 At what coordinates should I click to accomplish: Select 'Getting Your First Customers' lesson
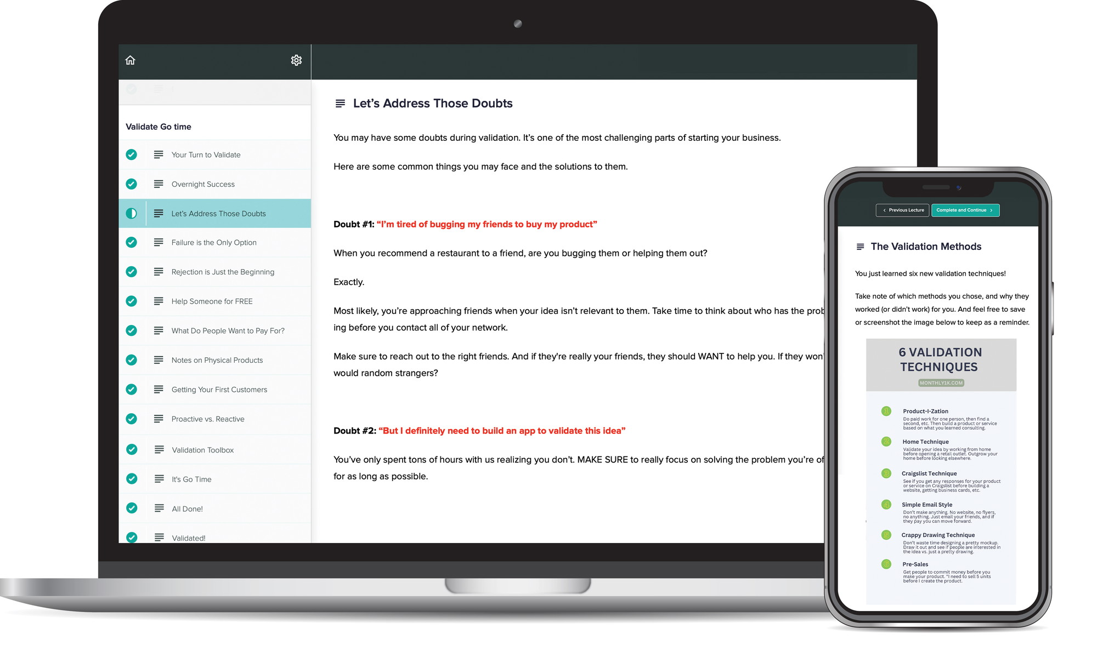tap(219, 389)
